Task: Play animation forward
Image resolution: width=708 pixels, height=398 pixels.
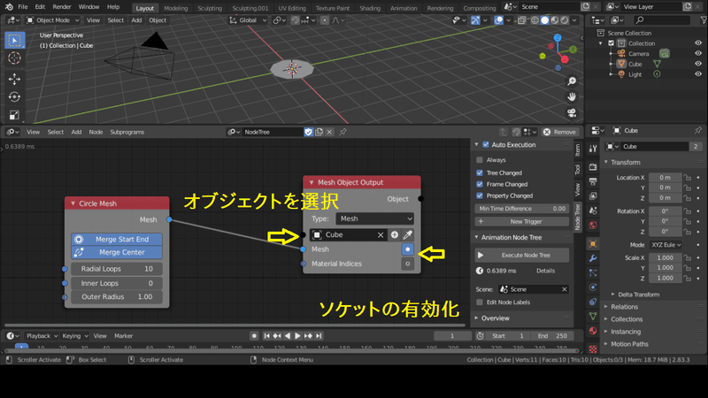Action: (x=297, y=336)
